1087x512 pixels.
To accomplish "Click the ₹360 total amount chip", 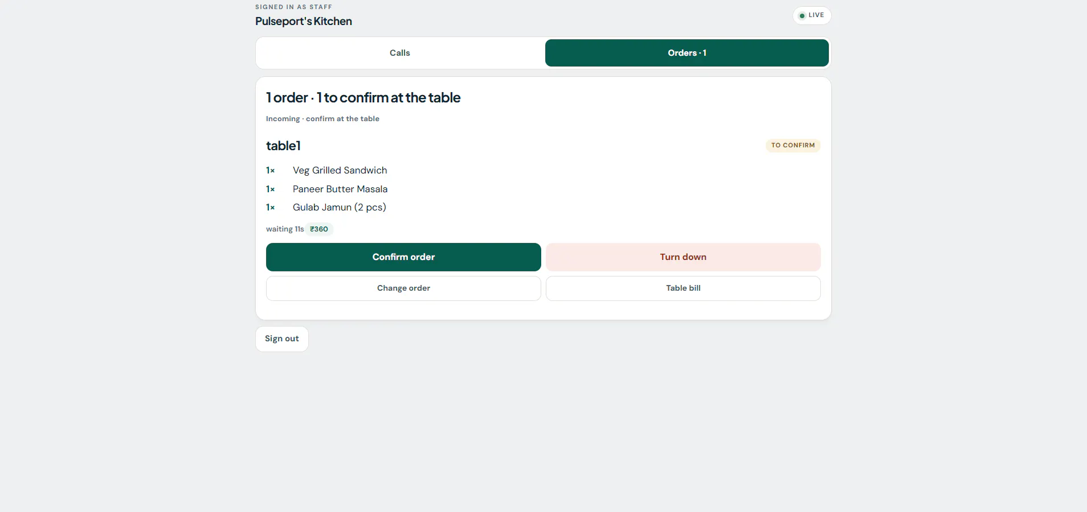I will tap(319, 229).
